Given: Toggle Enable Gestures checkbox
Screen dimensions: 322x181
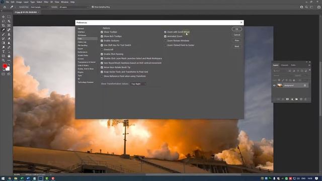Looking at the screenshot, I should tap(102, 41).
